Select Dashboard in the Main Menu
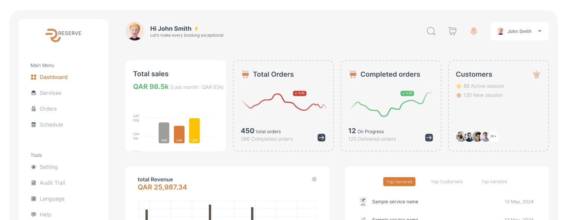 [53, 77]
